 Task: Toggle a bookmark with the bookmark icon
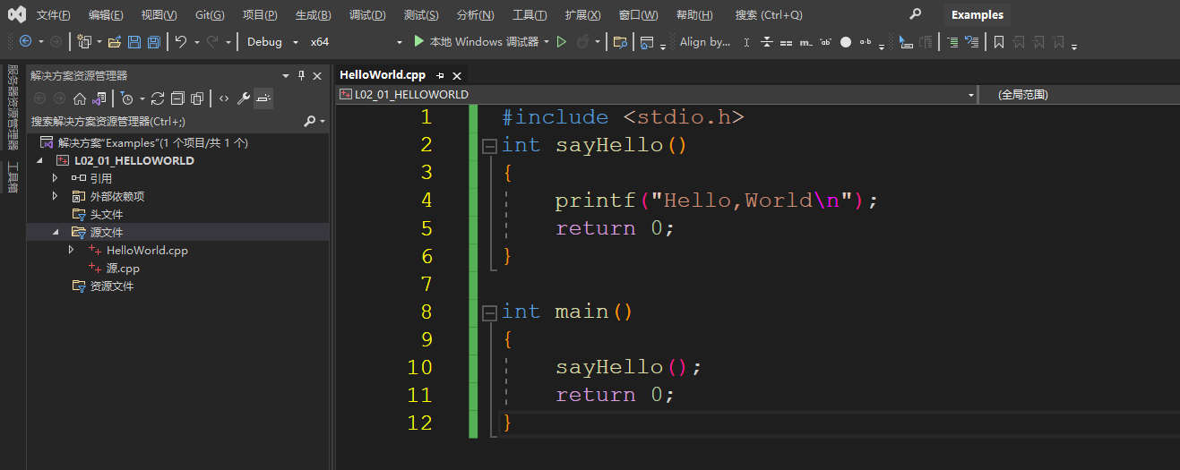tap(998, 41)
